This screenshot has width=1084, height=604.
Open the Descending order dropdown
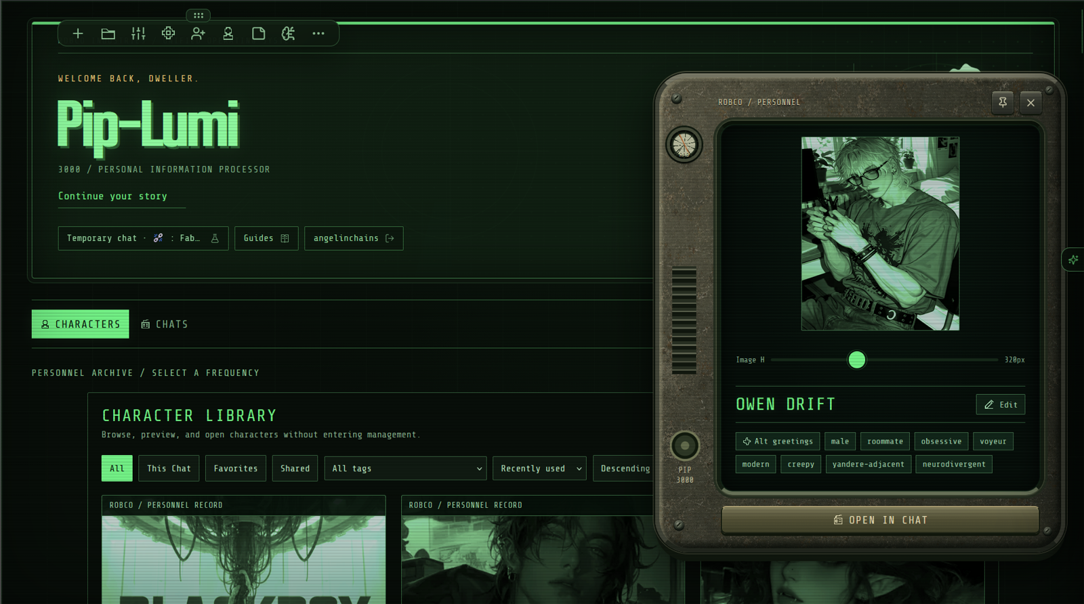[x=623, y=469]
